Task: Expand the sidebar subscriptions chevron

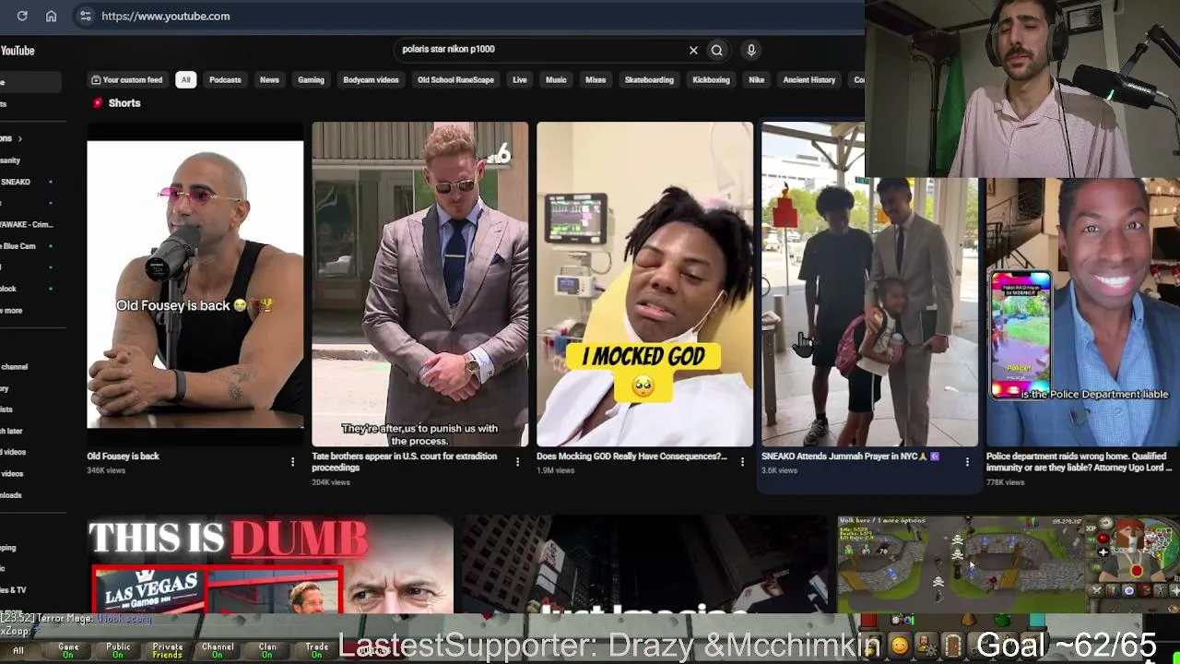Action: (x=19, y=139)
